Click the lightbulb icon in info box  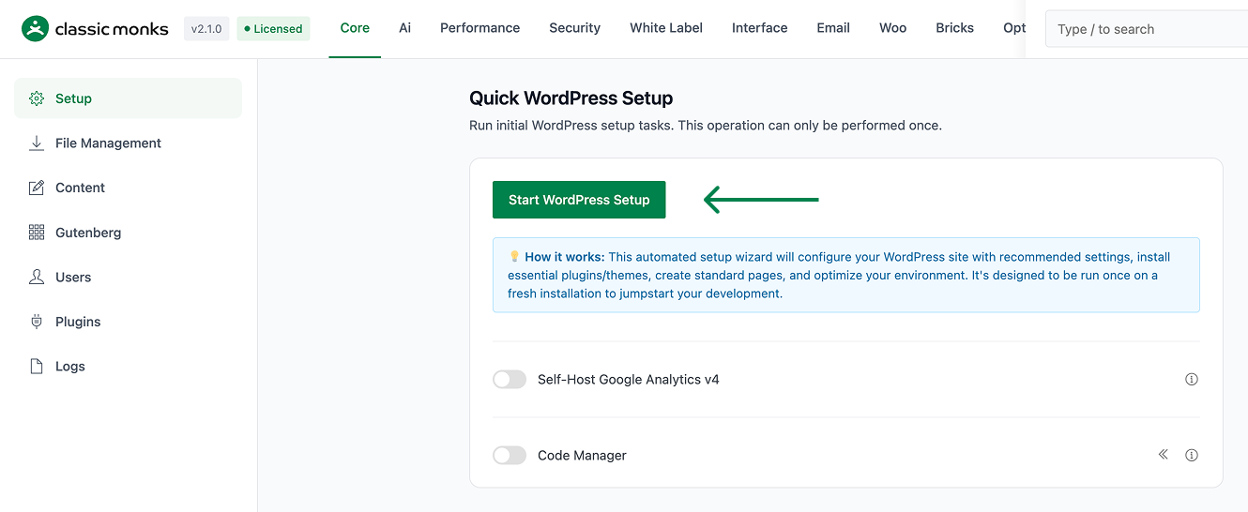click(x=514, y=256)
